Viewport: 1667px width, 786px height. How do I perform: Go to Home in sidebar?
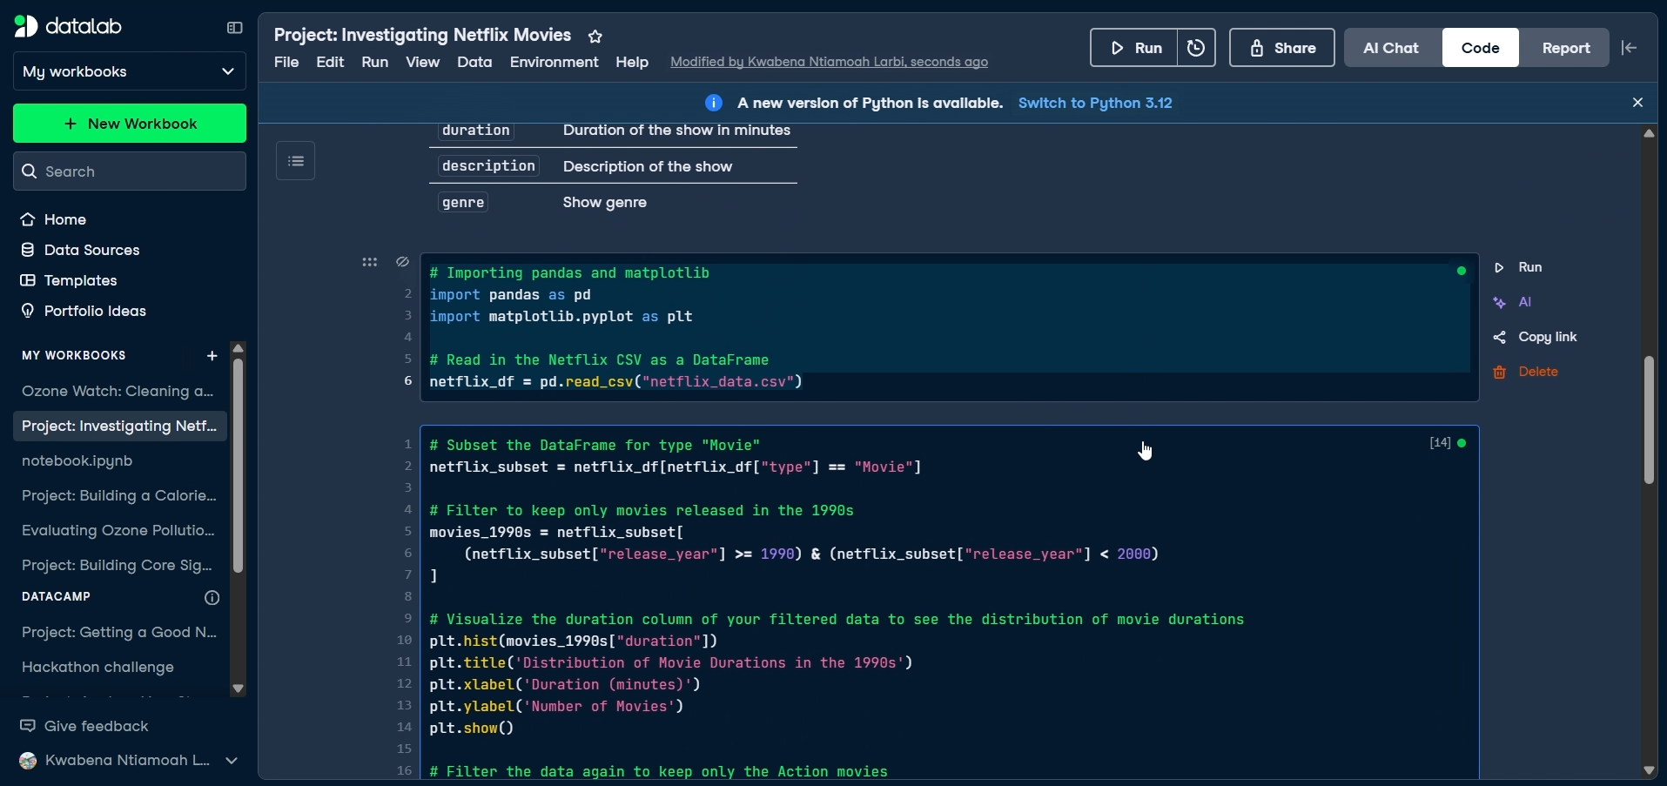tap(54, 219)
